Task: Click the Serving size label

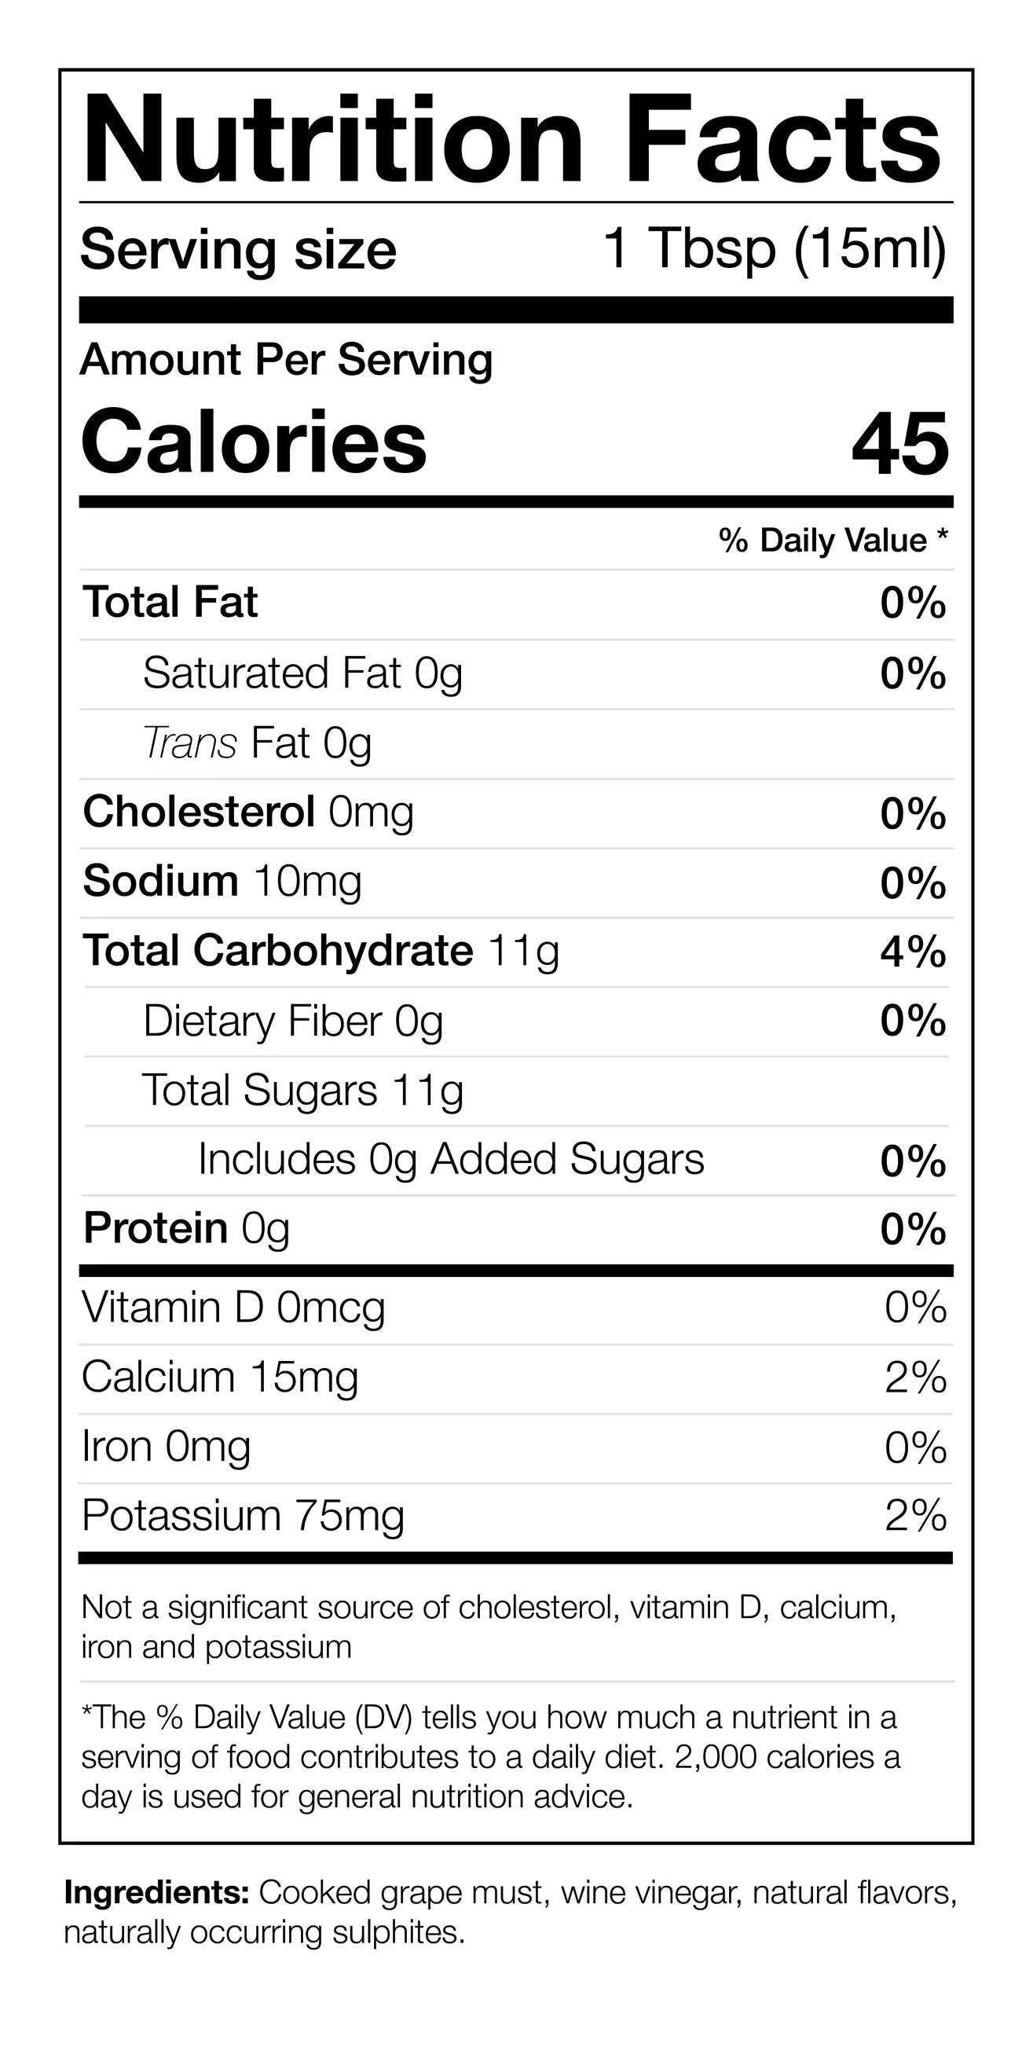Action: point(238,251)
